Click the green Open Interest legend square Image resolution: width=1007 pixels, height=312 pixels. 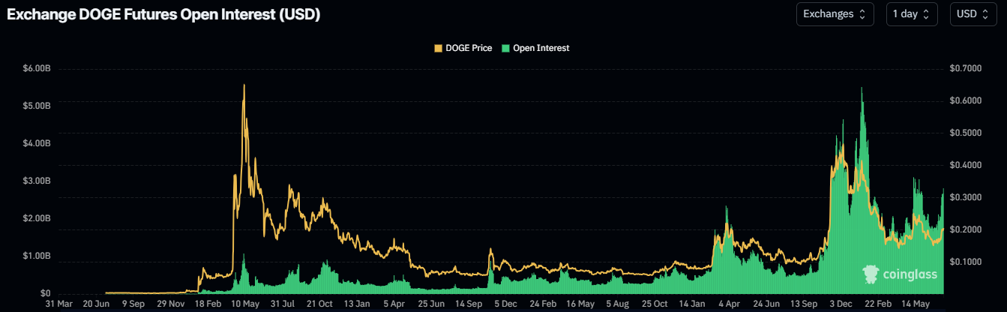click(x=506, y=48)
